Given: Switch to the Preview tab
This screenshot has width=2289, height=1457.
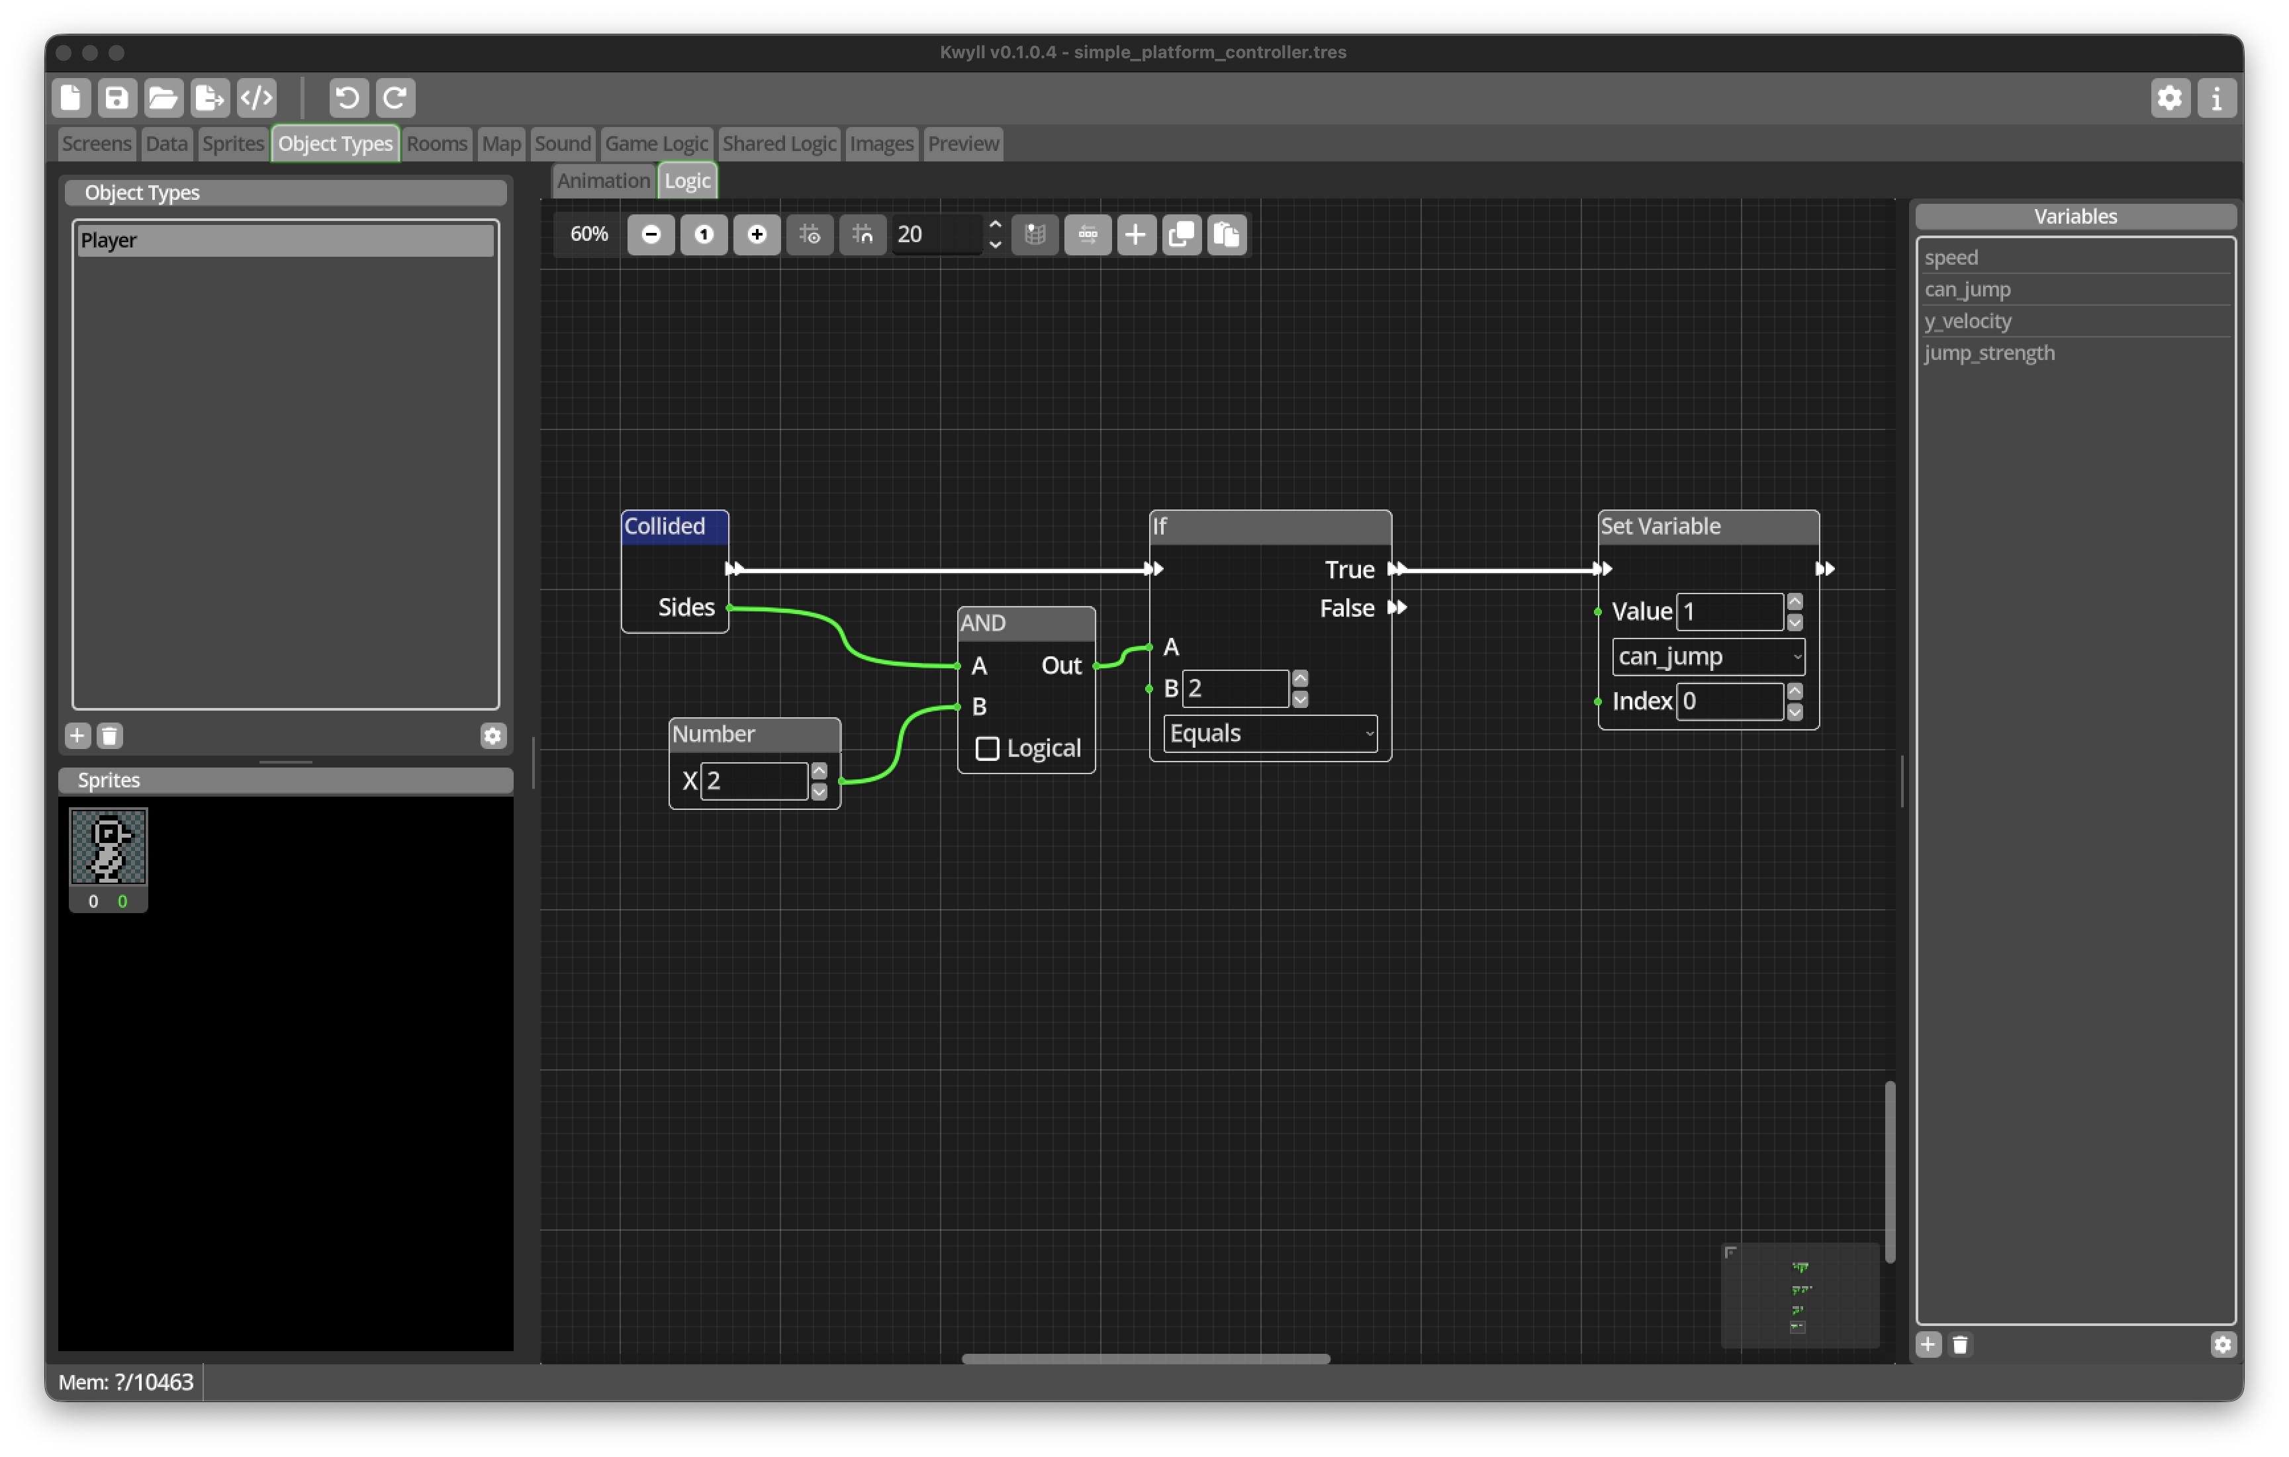Looking at the screenshot, I should click(x=963, y=144).
